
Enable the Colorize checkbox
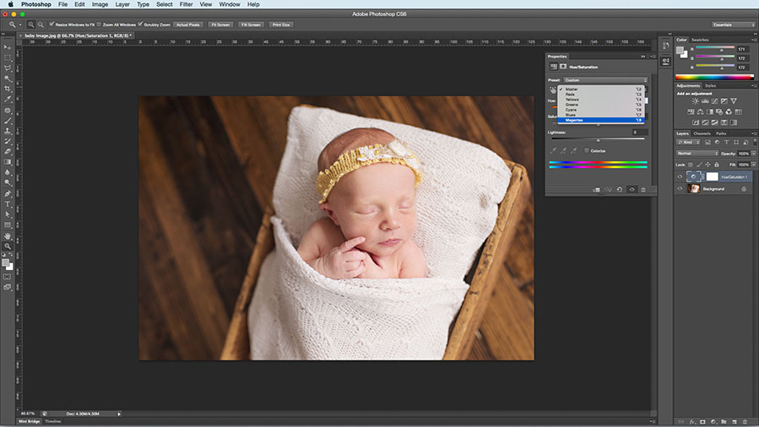[587, 151]
